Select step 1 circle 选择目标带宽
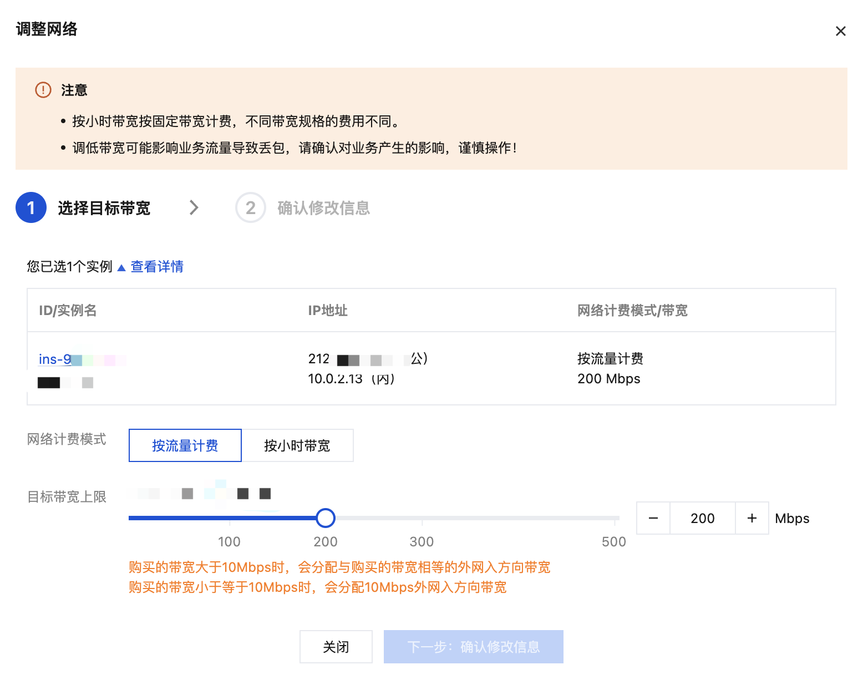 coord(31,207)
